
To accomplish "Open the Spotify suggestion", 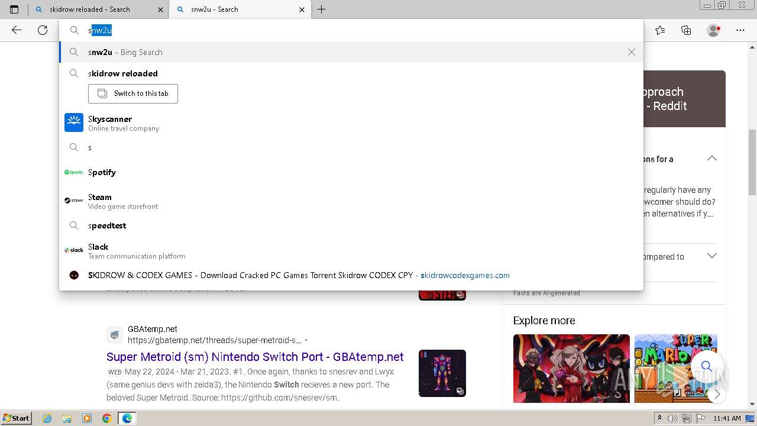I will [x=351, y=172].
